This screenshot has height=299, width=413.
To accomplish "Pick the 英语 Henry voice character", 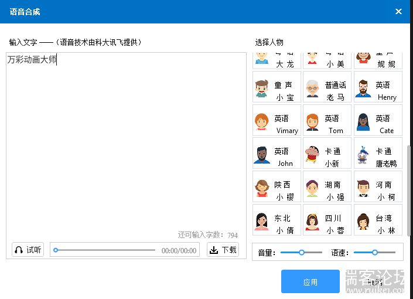I will point(378,87).
